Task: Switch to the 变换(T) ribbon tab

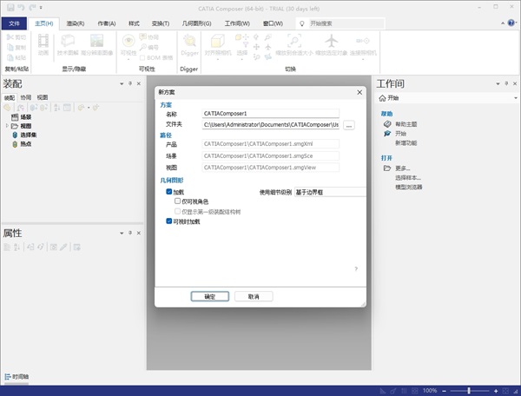Action: pyautogui.click(x=161, y=23)
